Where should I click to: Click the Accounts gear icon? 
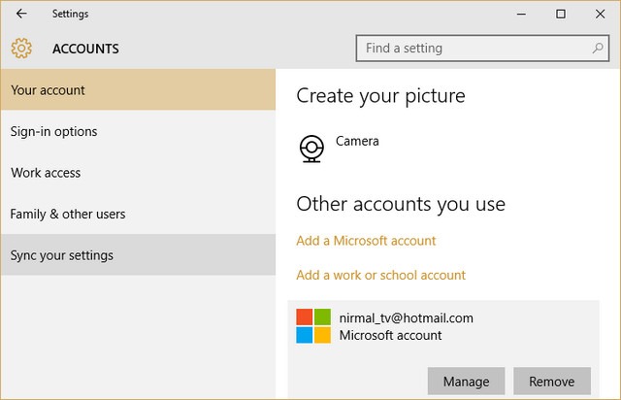tap(21, 49)
